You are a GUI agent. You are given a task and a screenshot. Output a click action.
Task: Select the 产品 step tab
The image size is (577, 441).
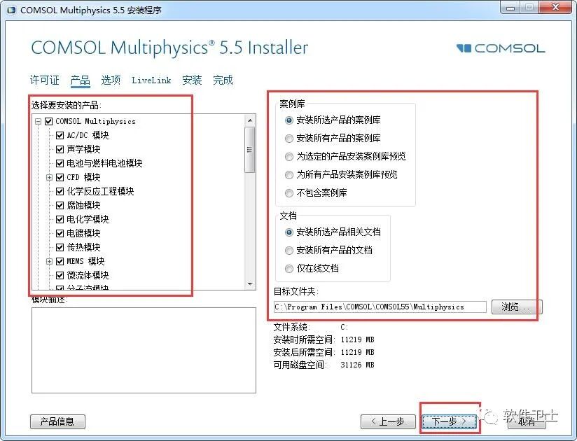pos(81,80)
